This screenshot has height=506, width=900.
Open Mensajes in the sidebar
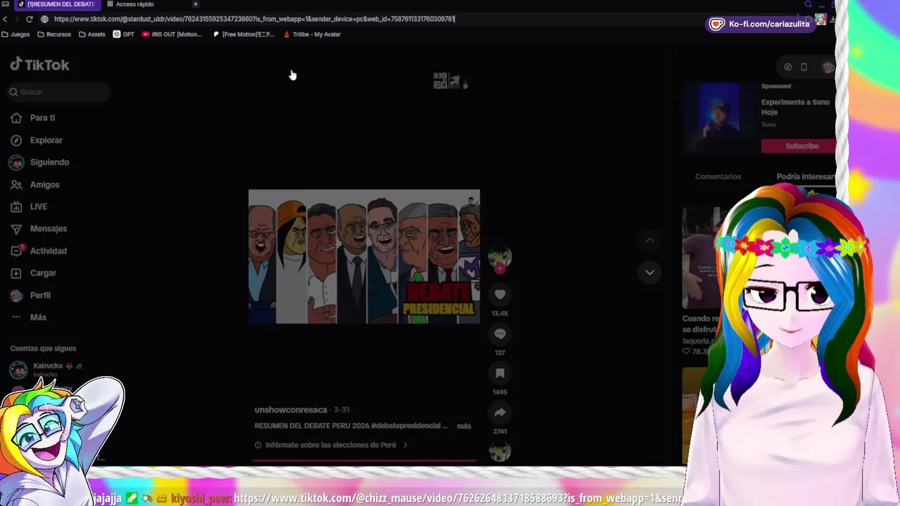39,228
